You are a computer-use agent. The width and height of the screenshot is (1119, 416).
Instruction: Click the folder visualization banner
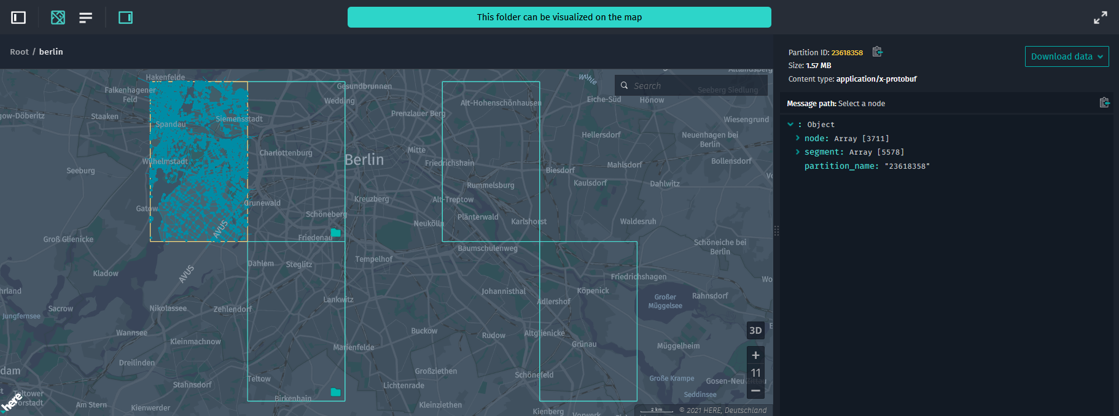click(559, 17)
